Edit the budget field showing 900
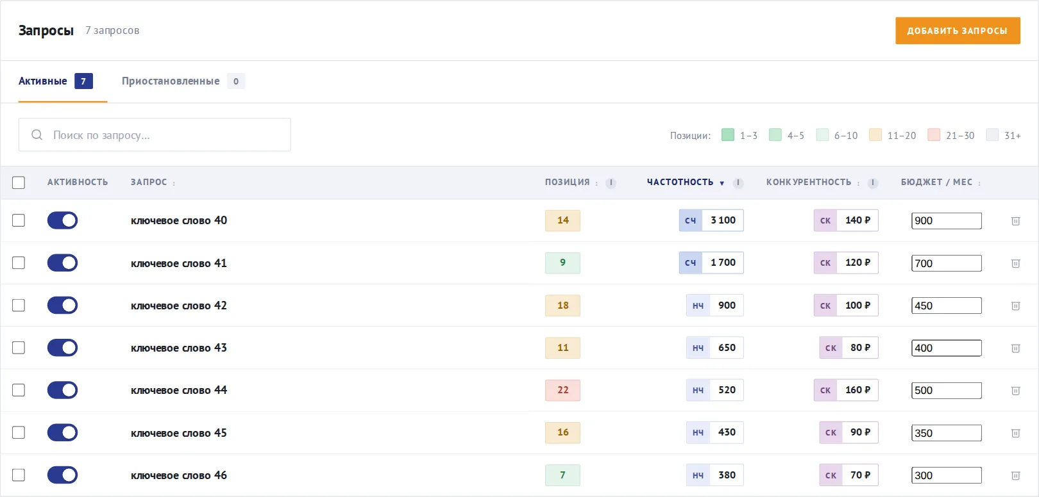The image size is (1039, 497). (x=947, y=221)
